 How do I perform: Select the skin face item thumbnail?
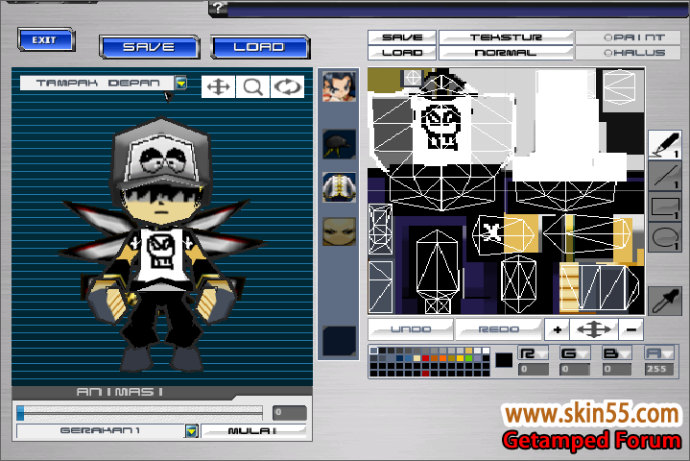point(339,231)
